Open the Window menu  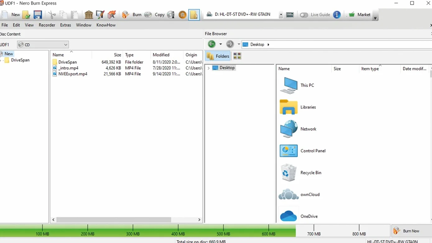pyautogui.click(x=84, y=25)
